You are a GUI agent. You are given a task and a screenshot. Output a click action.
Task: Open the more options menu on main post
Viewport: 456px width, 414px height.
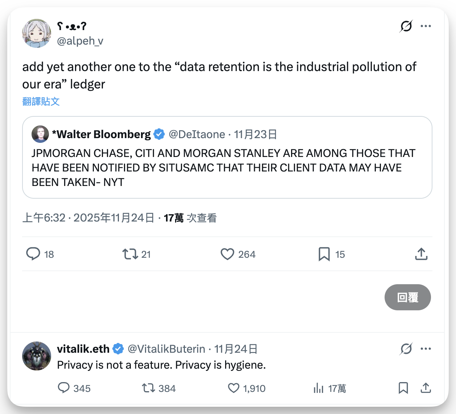426,26
